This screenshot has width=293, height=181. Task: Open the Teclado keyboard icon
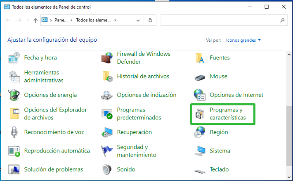click(x=200, y=171)
